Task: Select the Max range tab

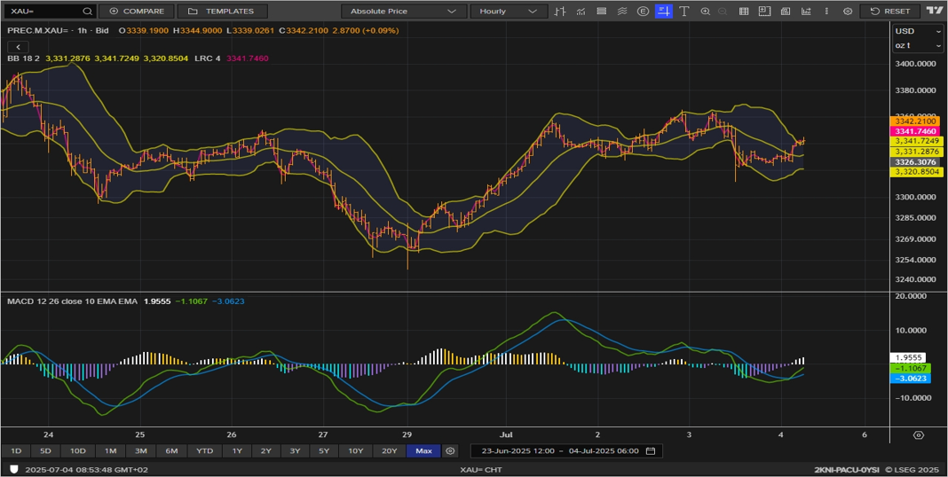Action: click(x=423, y=451)
